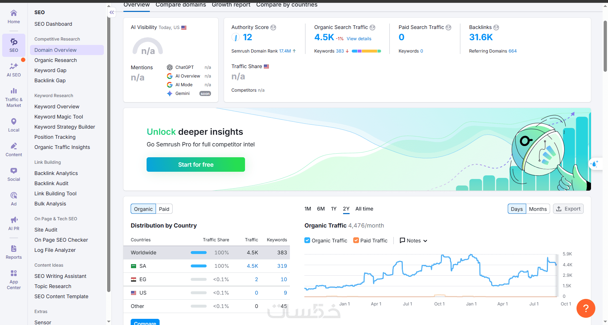Open Domain Overview in sidebar
This screenshot has height=325, width=608.
point(67,50)
